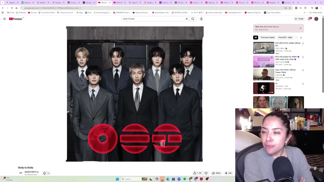The image size is (324, 182).
Task: Open the YouTube bookmark
Action: pyautogui.click(x=32, y=13)
